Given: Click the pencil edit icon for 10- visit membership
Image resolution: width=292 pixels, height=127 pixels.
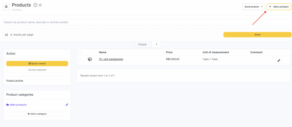Looking at the screenshot, I should click(x=279, y=61).
